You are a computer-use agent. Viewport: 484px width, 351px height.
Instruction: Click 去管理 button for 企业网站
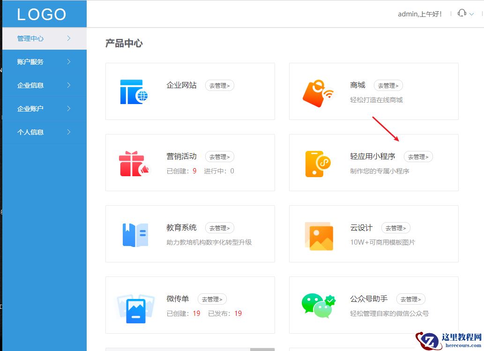point(219,85)
